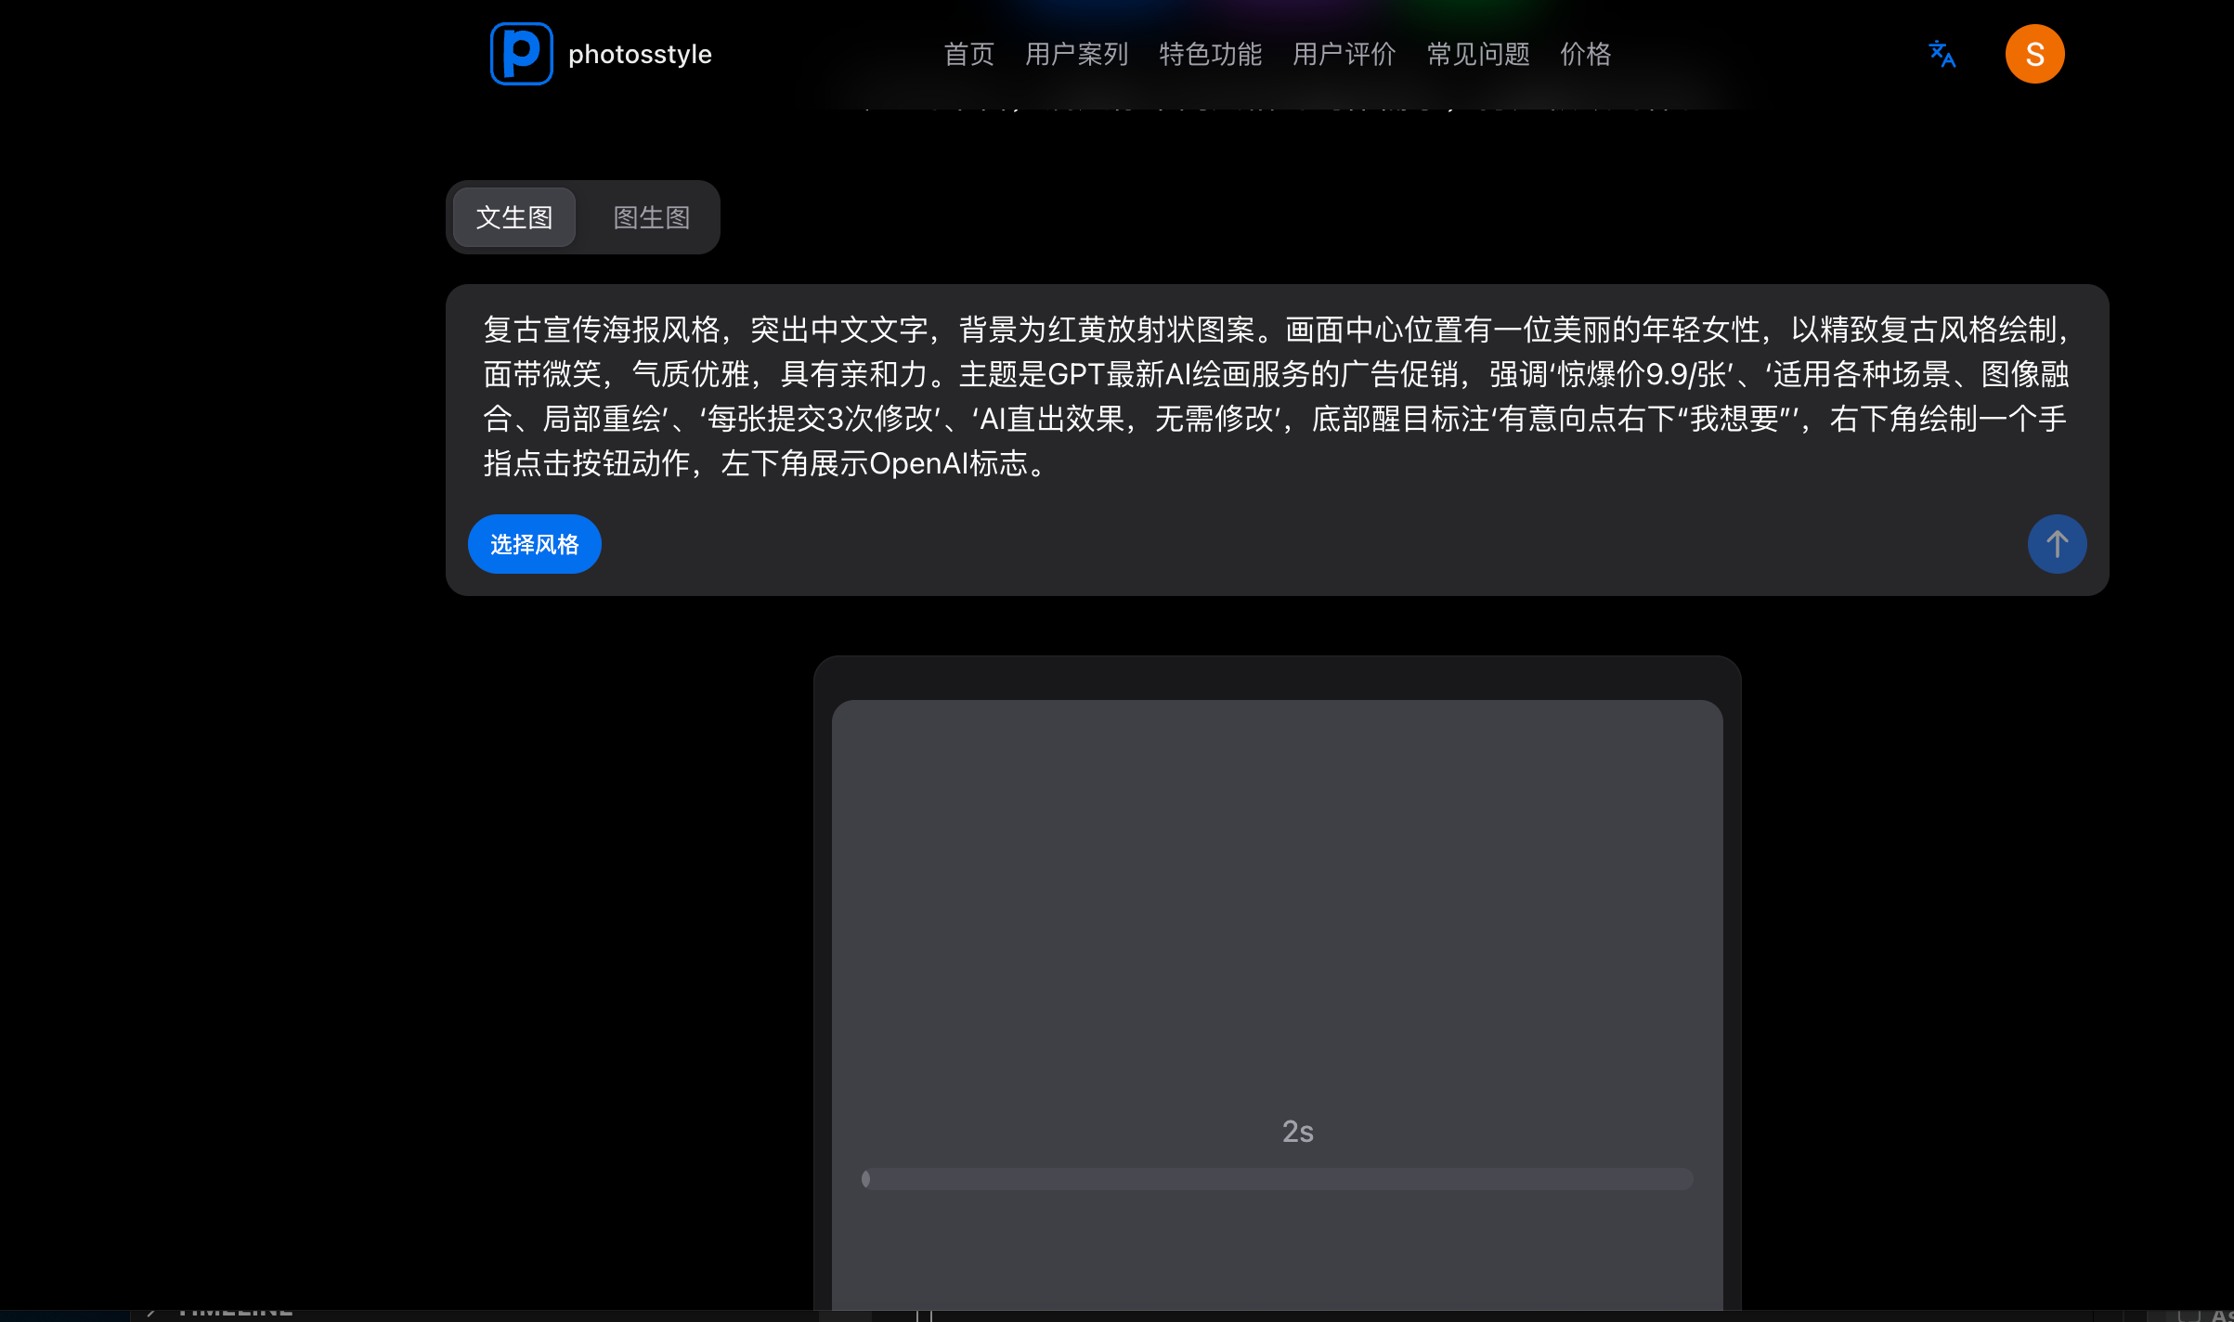Switch to the 图生图 tab

click(x=651, y=217)
